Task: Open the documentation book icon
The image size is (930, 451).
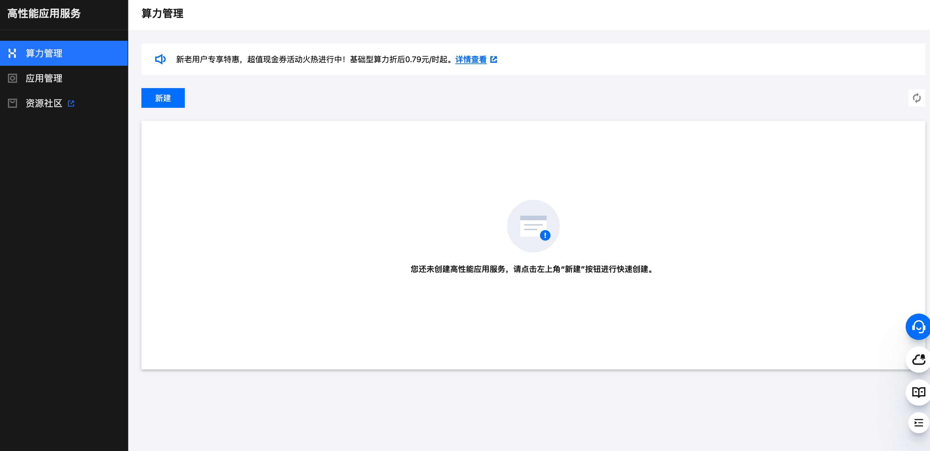Action: [918, 392]
